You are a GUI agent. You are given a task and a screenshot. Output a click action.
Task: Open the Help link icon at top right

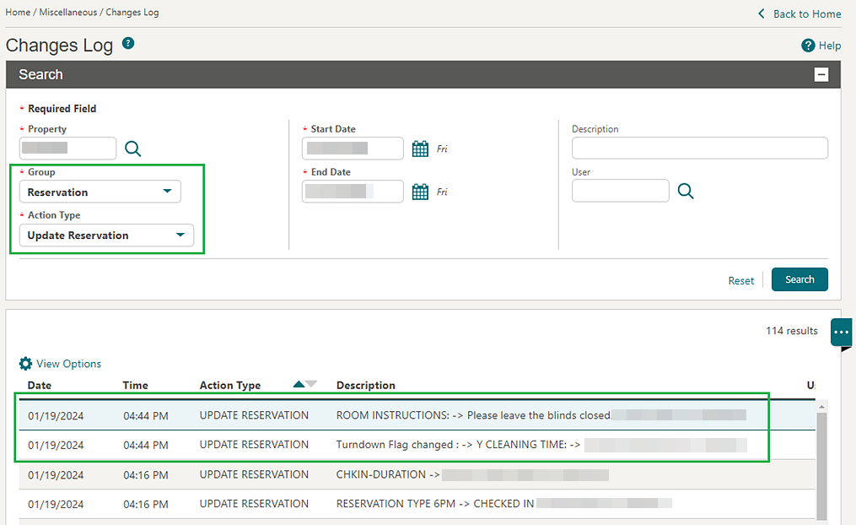808,46
